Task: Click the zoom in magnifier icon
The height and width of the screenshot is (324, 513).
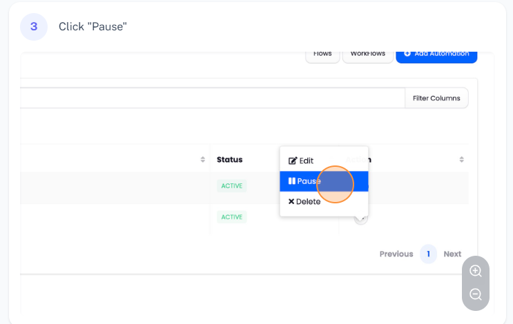Action: click(x=476, y=271)
